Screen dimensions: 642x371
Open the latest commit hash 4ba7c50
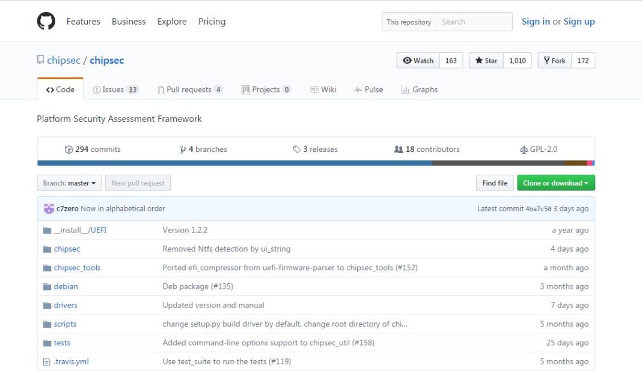point(539,208)
